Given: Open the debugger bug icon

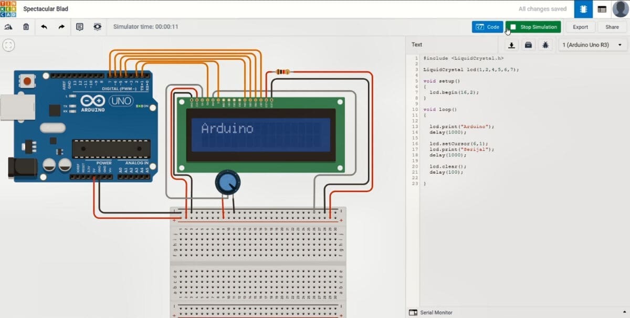Looking at the screenshot, I should (x=545, y=45).
